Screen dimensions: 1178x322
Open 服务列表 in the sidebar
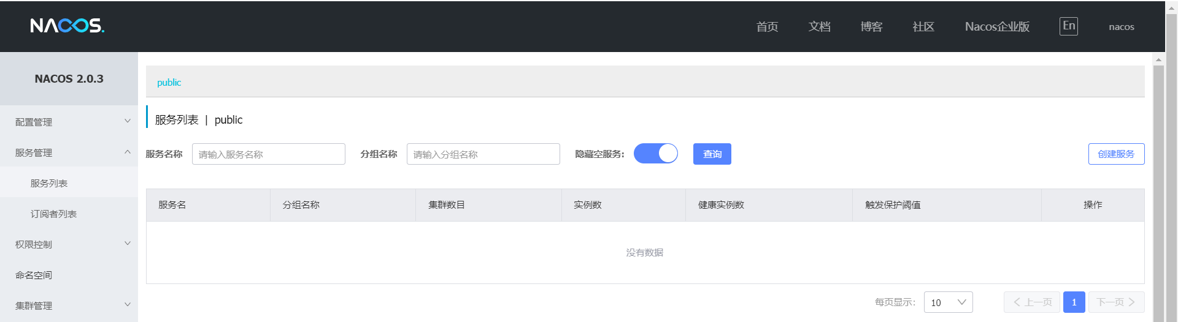coord(49,183)
